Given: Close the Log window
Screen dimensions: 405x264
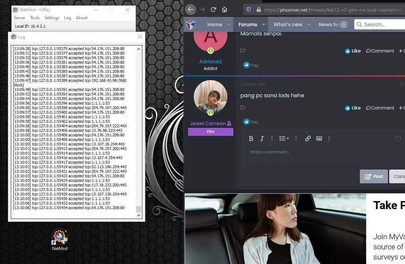Looking at the screenshot, I should click(140, 37).
